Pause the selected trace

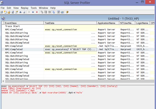pos(33,12)
